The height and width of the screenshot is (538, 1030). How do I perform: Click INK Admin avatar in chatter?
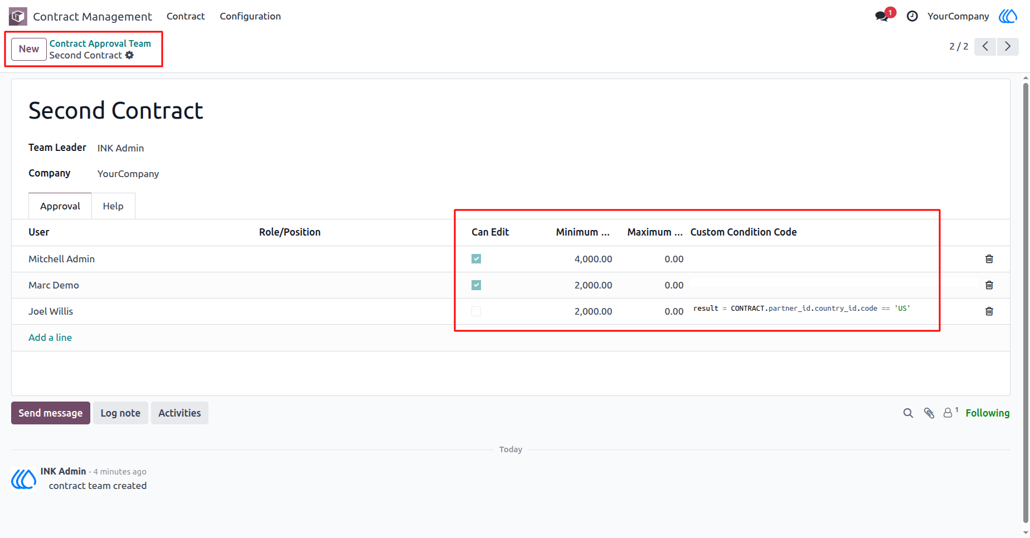pos(24,479)
